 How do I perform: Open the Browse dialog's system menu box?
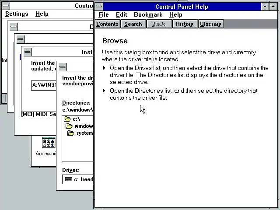pyautogui.click(x=62, y=67)
